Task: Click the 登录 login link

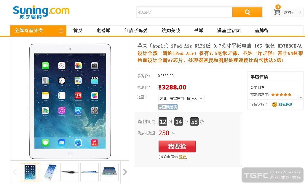Action: click(183, 157)
